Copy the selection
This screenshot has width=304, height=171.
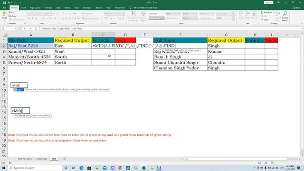click(x=12, y=16)
